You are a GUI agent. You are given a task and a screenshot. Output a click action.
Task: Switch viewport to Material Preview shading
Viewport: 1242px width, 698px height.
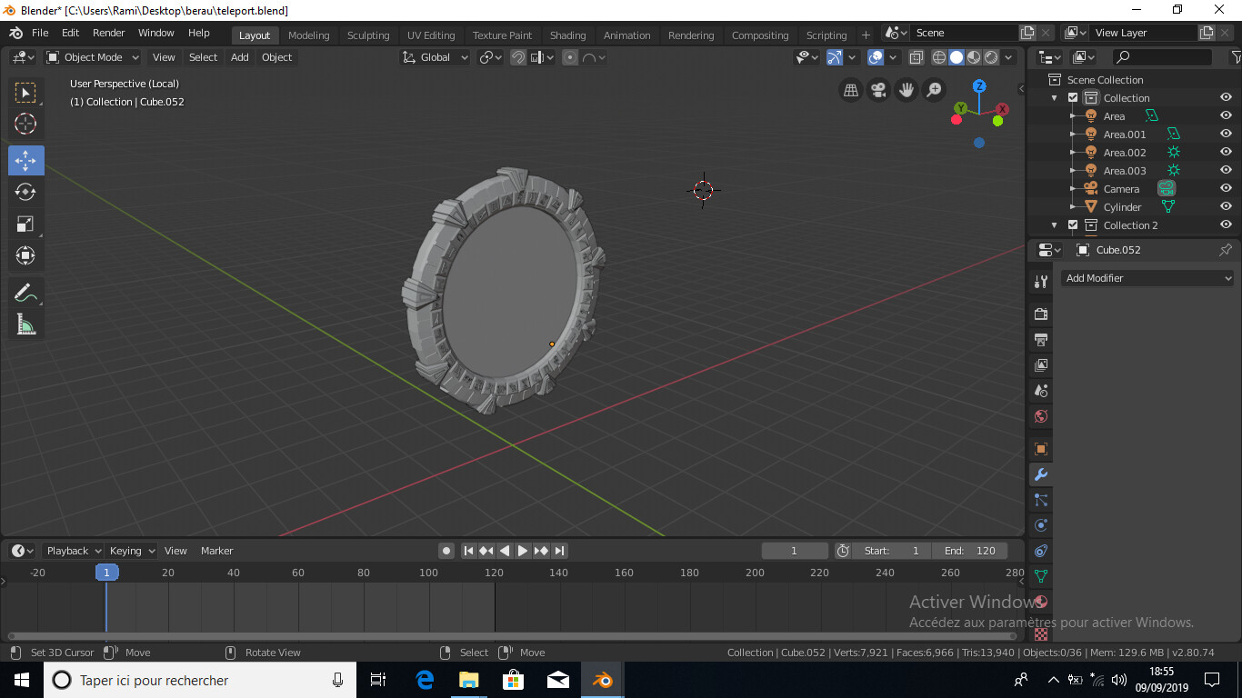coord(973,56)
